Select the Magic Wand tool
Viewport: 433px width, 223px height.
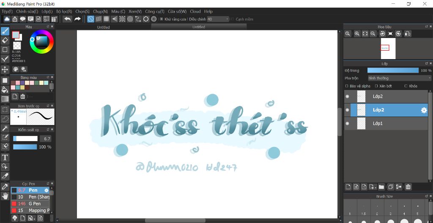click(x=5, y=128)
